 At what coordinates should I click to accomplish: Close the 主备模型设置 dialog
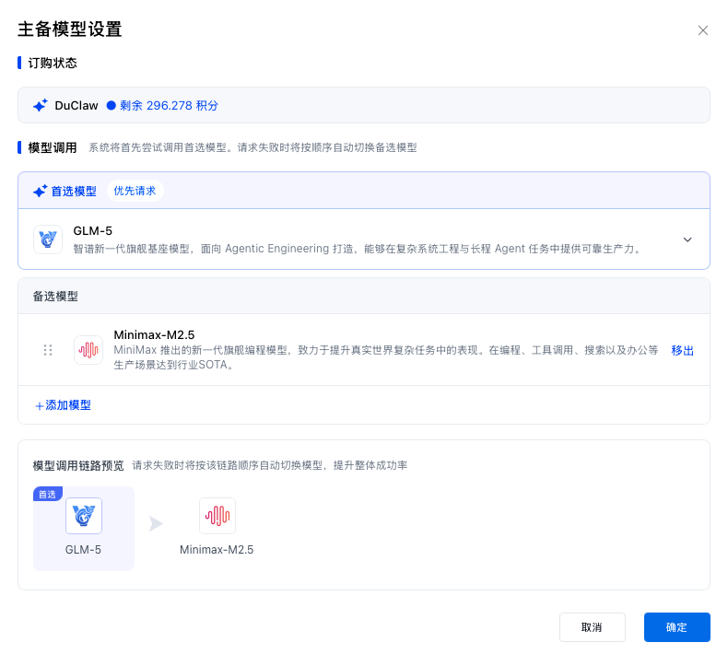(703, 30)
